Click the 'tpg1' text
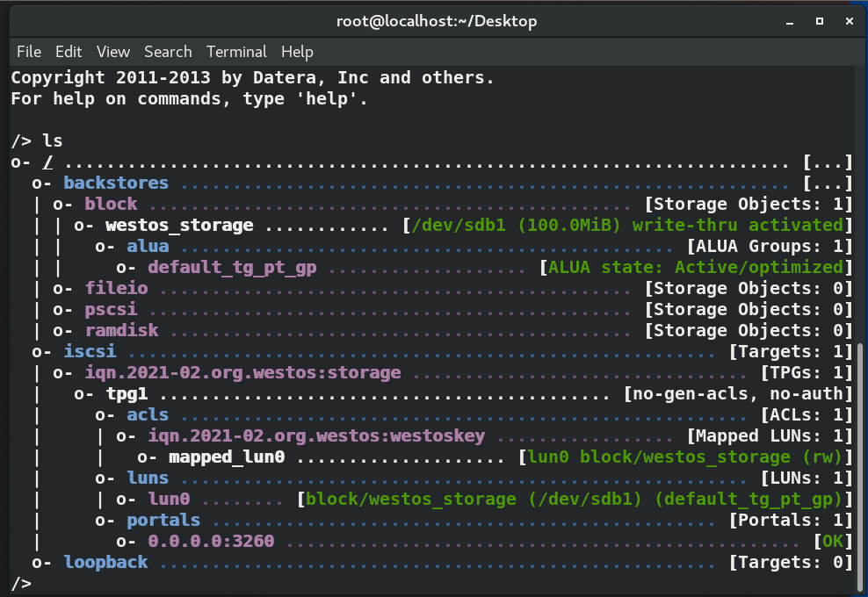The height and width of the screenshot is (597, 868). 127,393
